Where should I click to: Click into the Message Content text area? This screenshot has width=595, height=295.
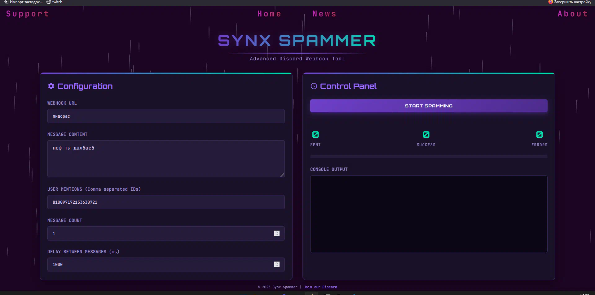pos(166,159)
